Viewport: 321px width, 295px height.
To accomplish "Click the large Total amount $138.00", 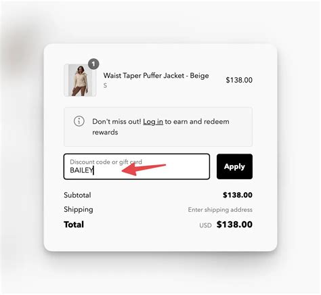I will (234, 225).
